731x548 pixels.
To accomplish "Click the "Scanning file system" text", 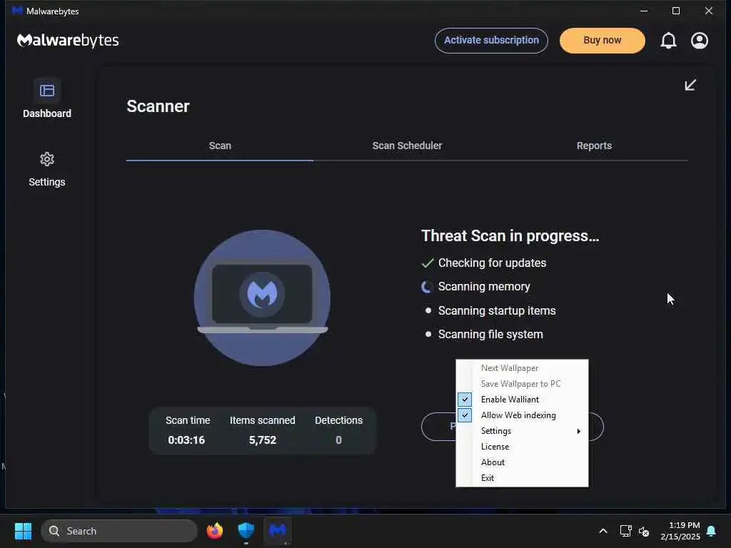I will (490, 335).
